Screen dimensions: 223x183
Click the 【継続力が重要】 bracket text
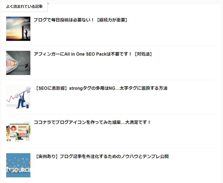(112, 20)
